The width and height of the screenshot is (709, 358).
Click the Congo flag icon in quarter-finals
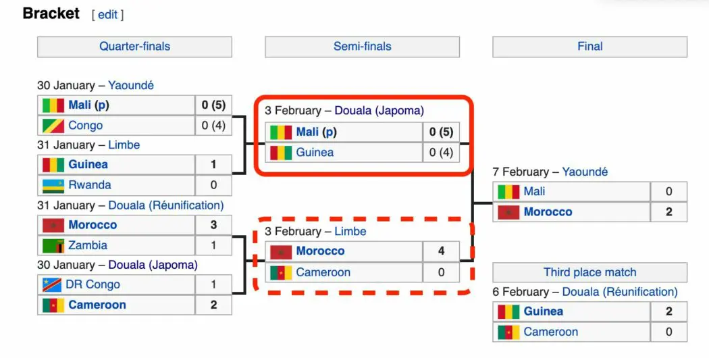(x=53, y=126)
